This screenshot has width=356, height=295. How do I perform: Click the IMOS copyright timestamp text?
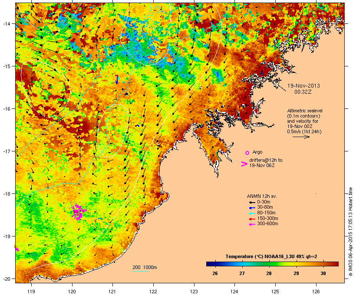pyautogui.click(x=350, y=232)
